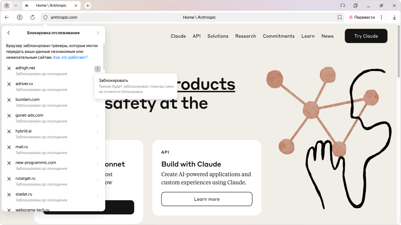Screen dimensions: 401x225
Task: Click the back arrow in tracking panel
Action: tap(9, 33)
